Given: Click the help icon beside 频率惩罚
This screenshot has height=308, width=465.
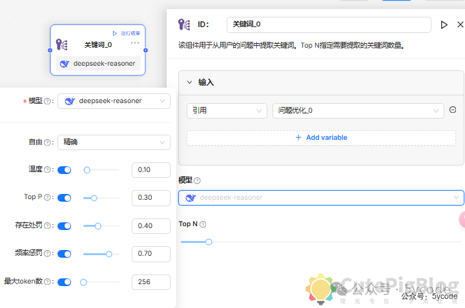Looking at the screenshot, I should [x=47, y=253].
